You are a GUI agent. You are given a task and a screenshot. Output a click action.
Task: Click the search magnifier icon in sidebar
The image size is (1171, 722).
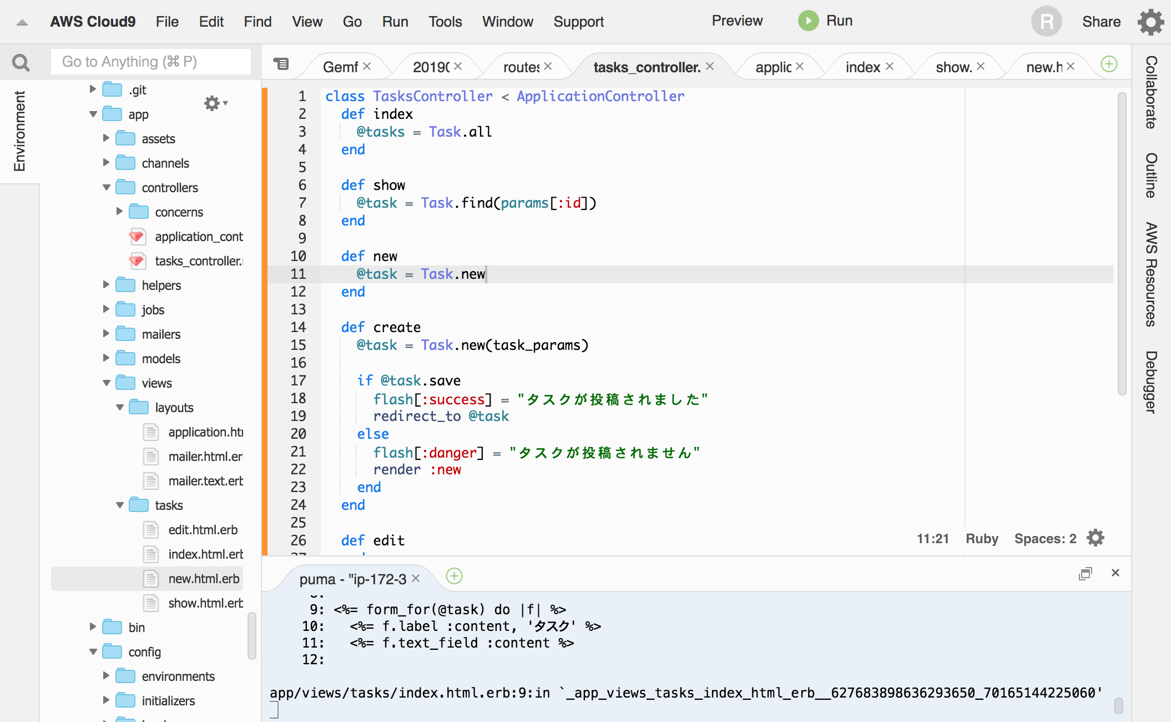(x=21, y=63)
